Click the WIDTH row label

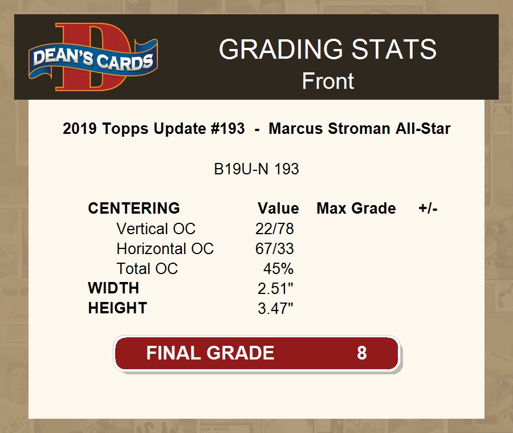pos(113,288)
